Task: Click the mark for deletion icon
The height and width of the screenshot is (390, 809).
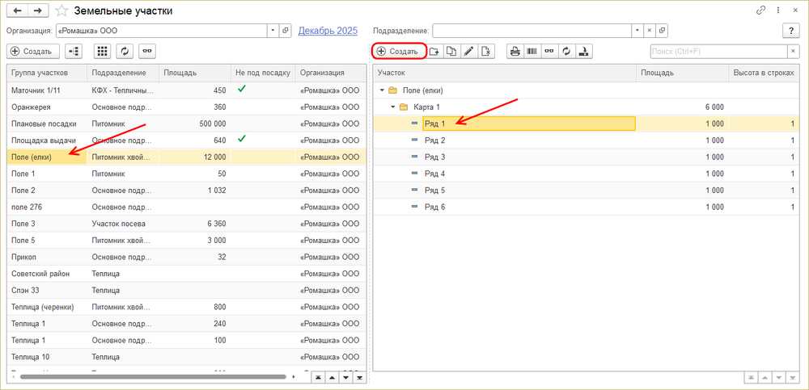Action: pos(485,52)
